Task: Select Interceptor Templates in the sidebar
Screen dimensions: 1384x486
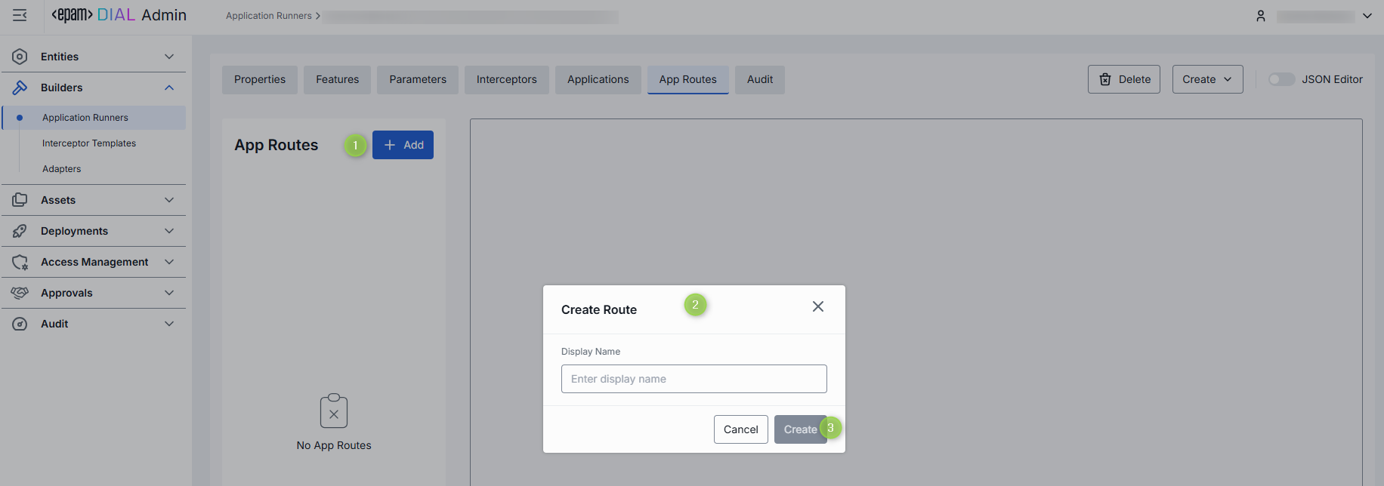Action: point(89,143)
